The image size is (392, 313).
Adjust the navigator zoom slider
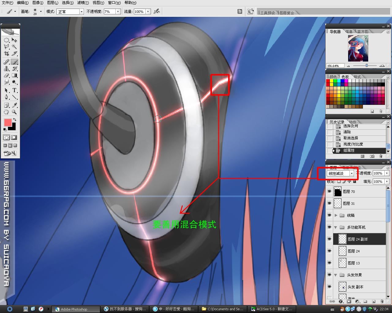coord(367,65)
